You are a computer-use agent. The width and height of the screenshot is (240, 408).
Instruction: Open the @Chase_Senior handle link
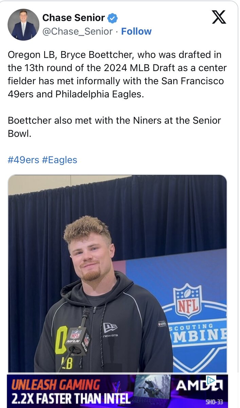click(x=77, y=31)
